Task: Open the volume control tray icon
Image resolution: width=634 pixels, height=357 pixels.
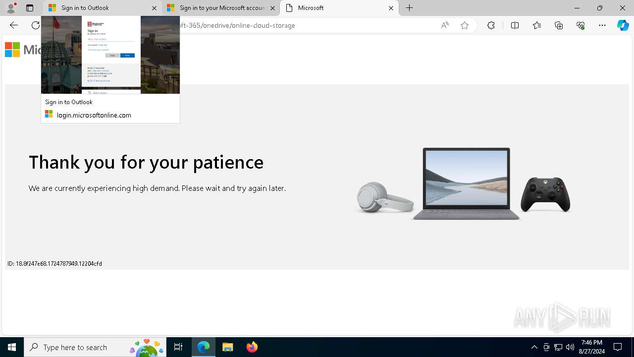Action: click(570, 347)
